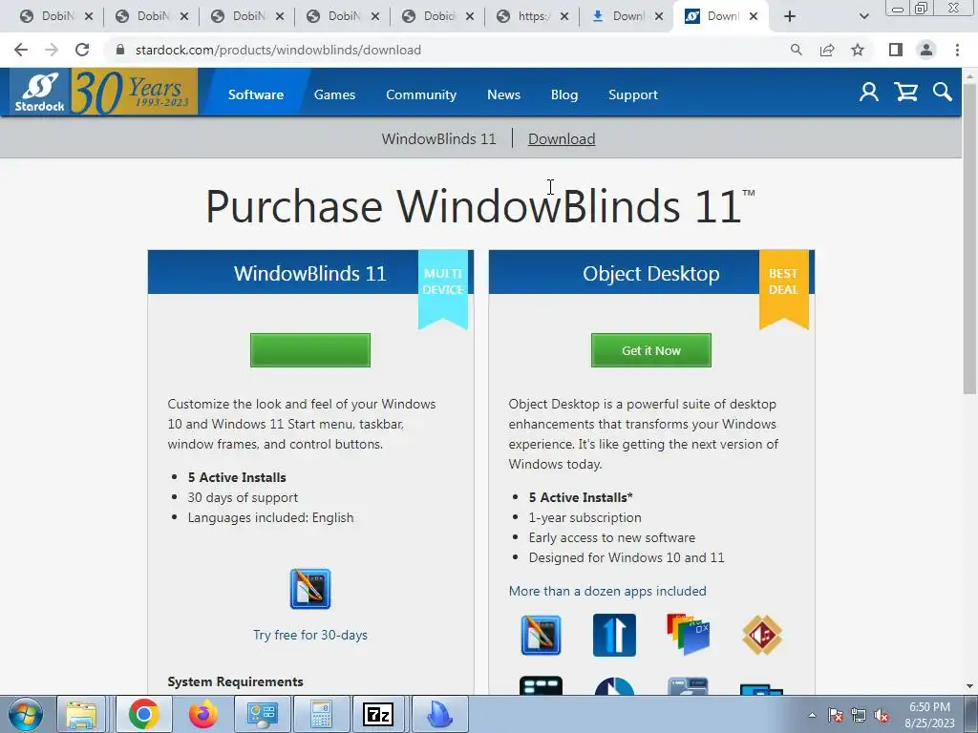This screenshot has height=733, width=978.
Task: Click the Windows Start button
Action: 25,714
